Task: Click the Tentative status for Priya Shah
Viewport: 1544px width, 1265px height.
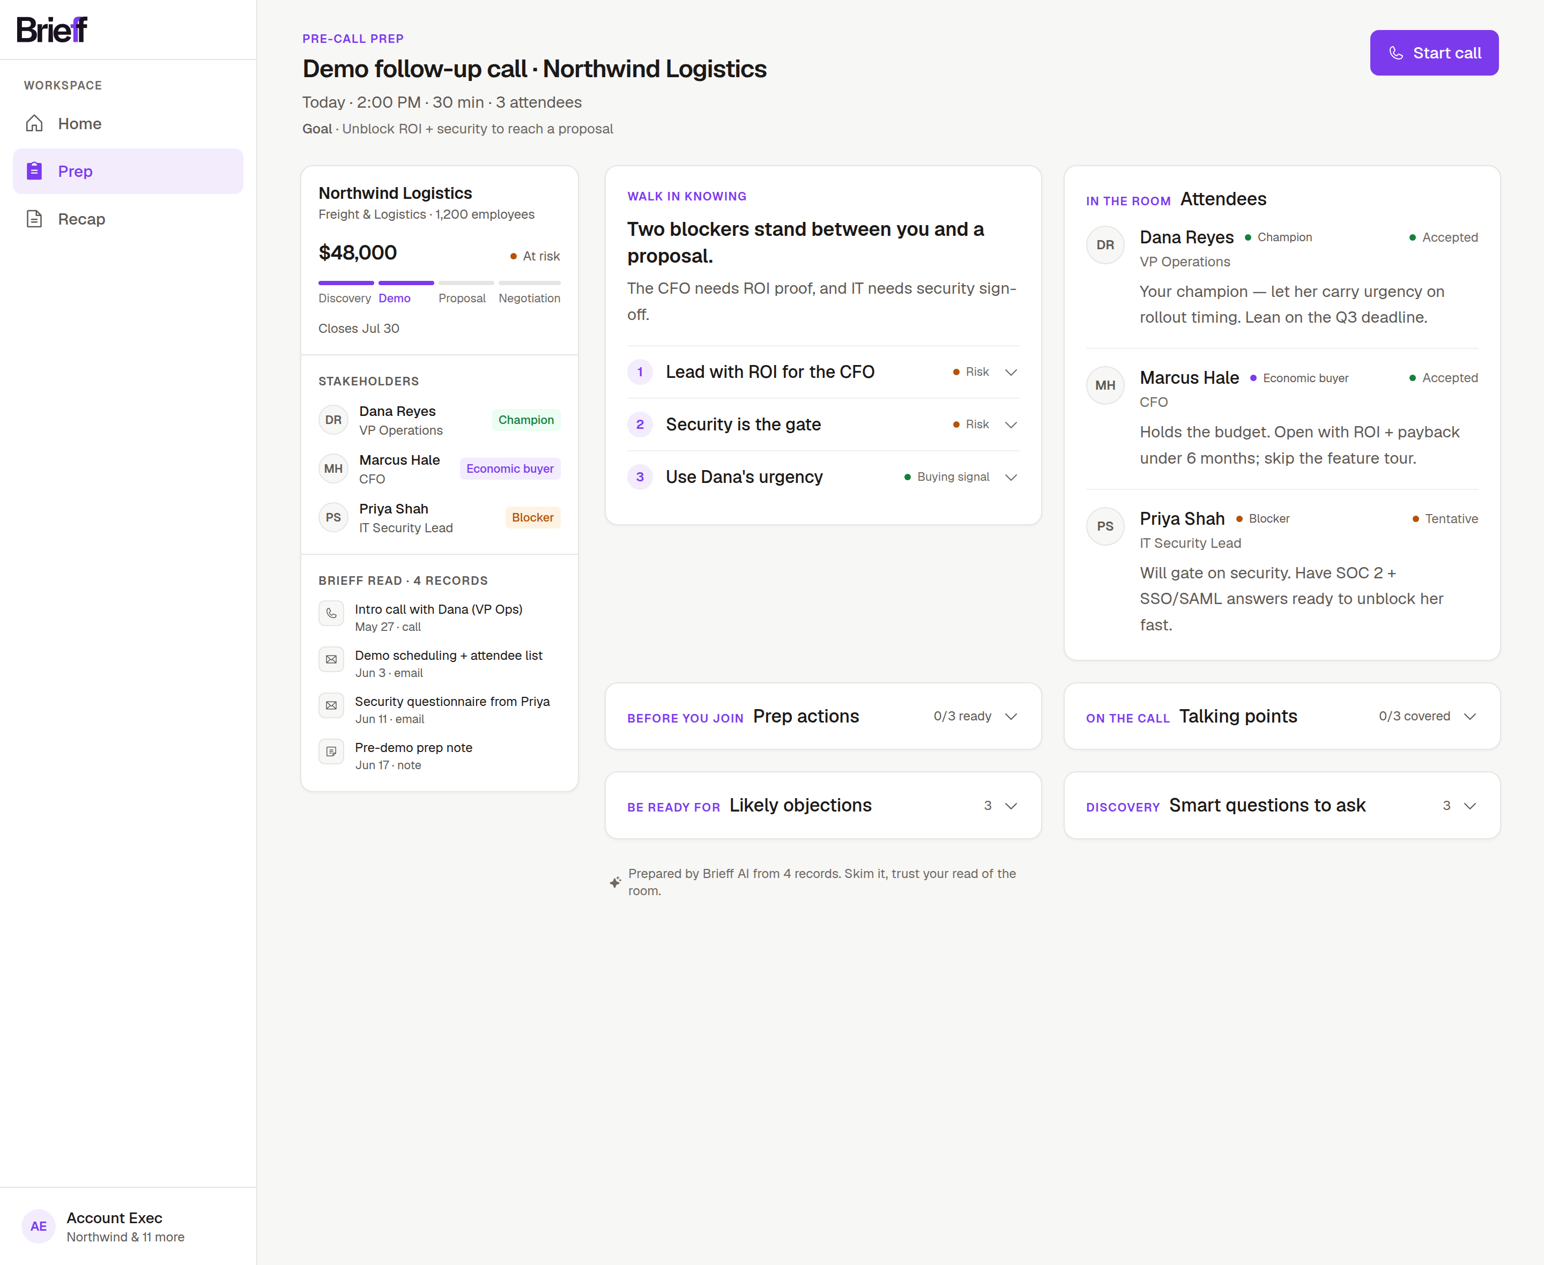Action: point(1445,519)
